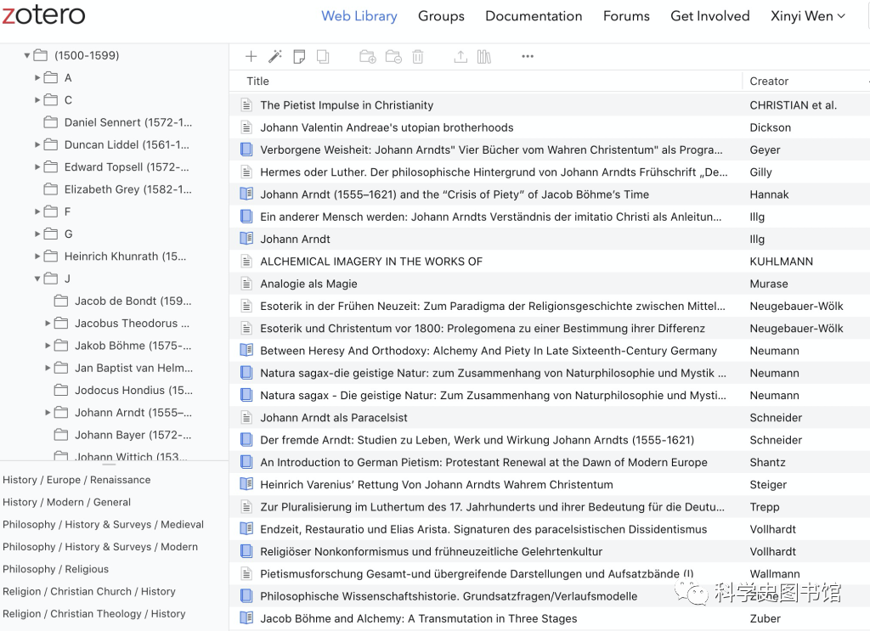Filter by tag Religion / Christian Church / History
The height and width of the screenshot is (631, 870).
click(x=88, y=591)
